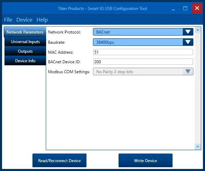205x171 pixels.
Task: Switch to the Universal Inputs tab
Action: (25, 42)
